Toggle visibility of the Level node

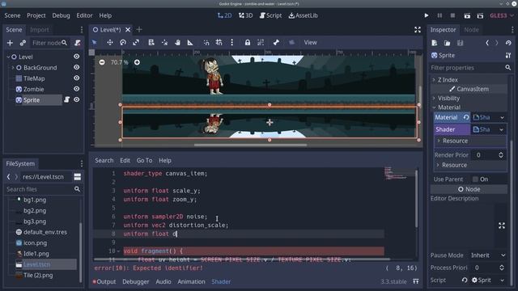point(76,57)
